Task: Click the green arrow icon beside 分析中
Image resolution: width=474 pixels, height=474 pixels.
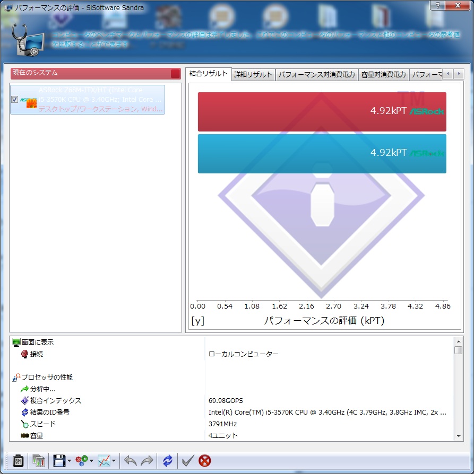Action: (24, 389)
